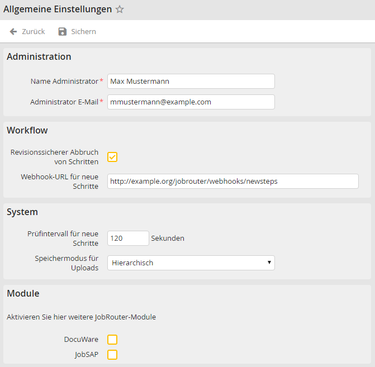
Task: Click the DocuWare label text
Action: click(x=81, y=339)
